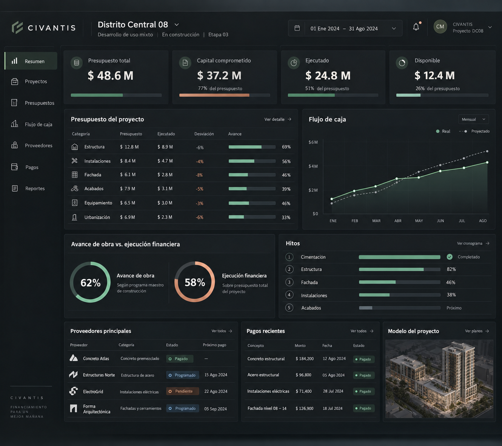Click the Ejecutado pie chart icon
The width and height of the screenshot is (502, 446).
tap(294, 63)
